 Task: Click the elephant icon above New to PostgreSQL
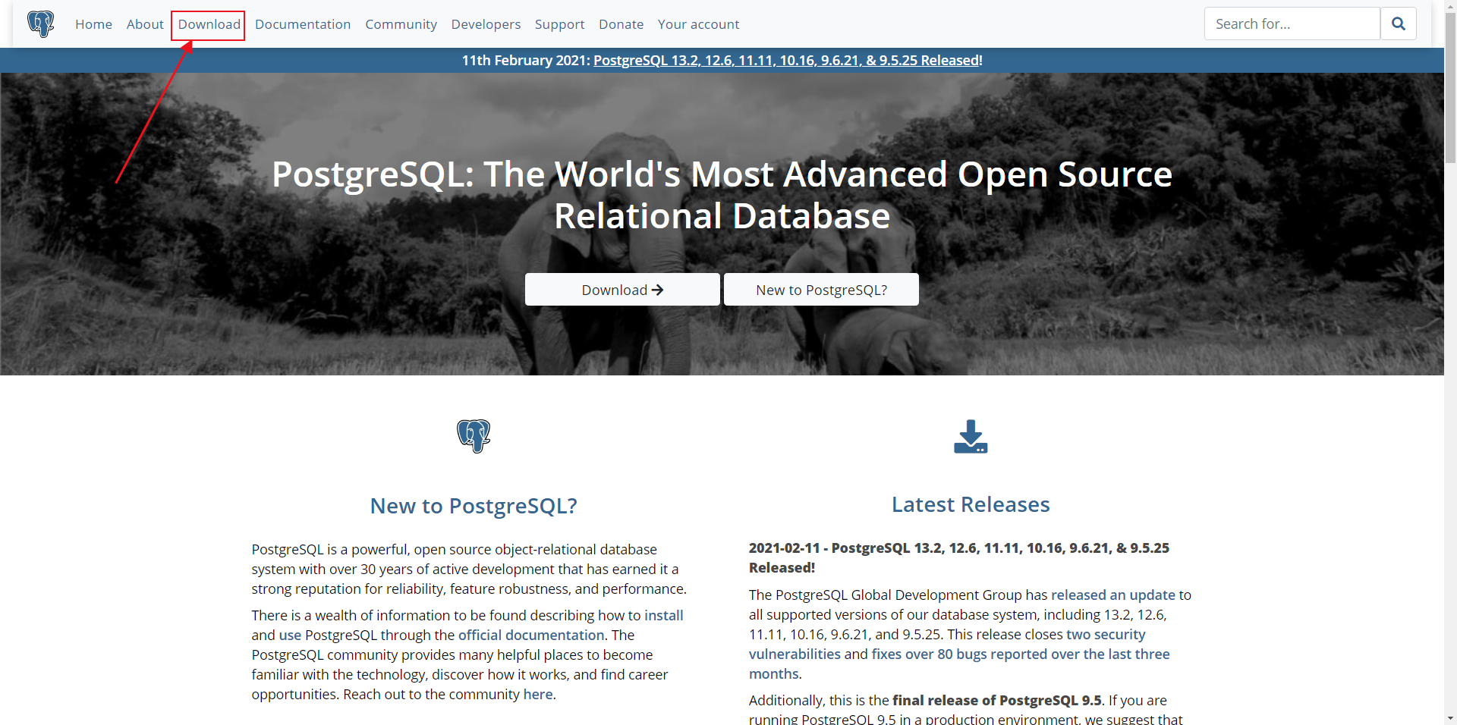click(474, 436)
